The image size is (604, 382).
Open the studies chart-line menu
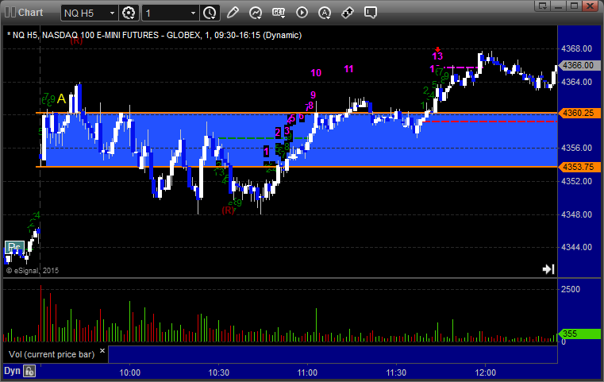(256, 13)
